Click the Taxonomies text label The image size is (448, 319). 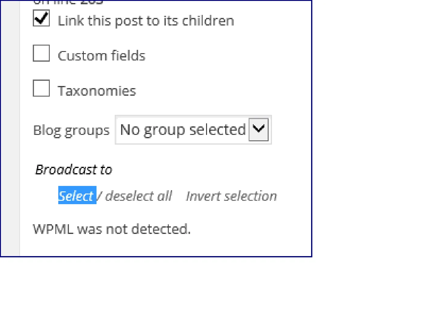(x=97, y=91)
